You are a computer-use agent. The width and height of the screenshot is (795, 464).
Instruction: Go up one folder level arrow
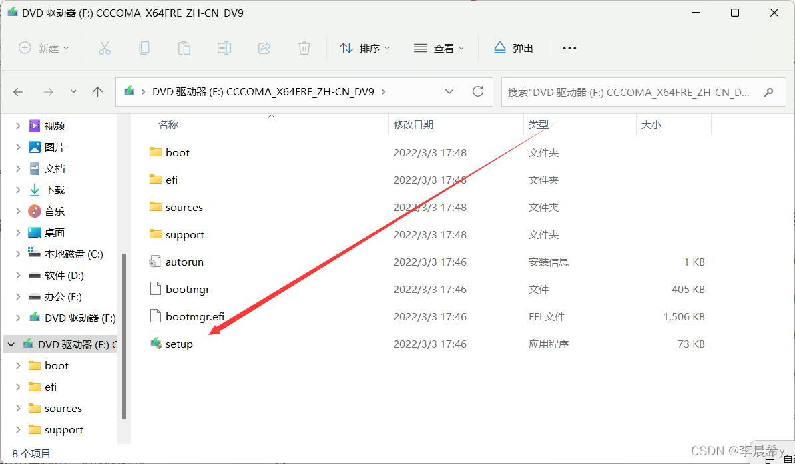point(97,92)
